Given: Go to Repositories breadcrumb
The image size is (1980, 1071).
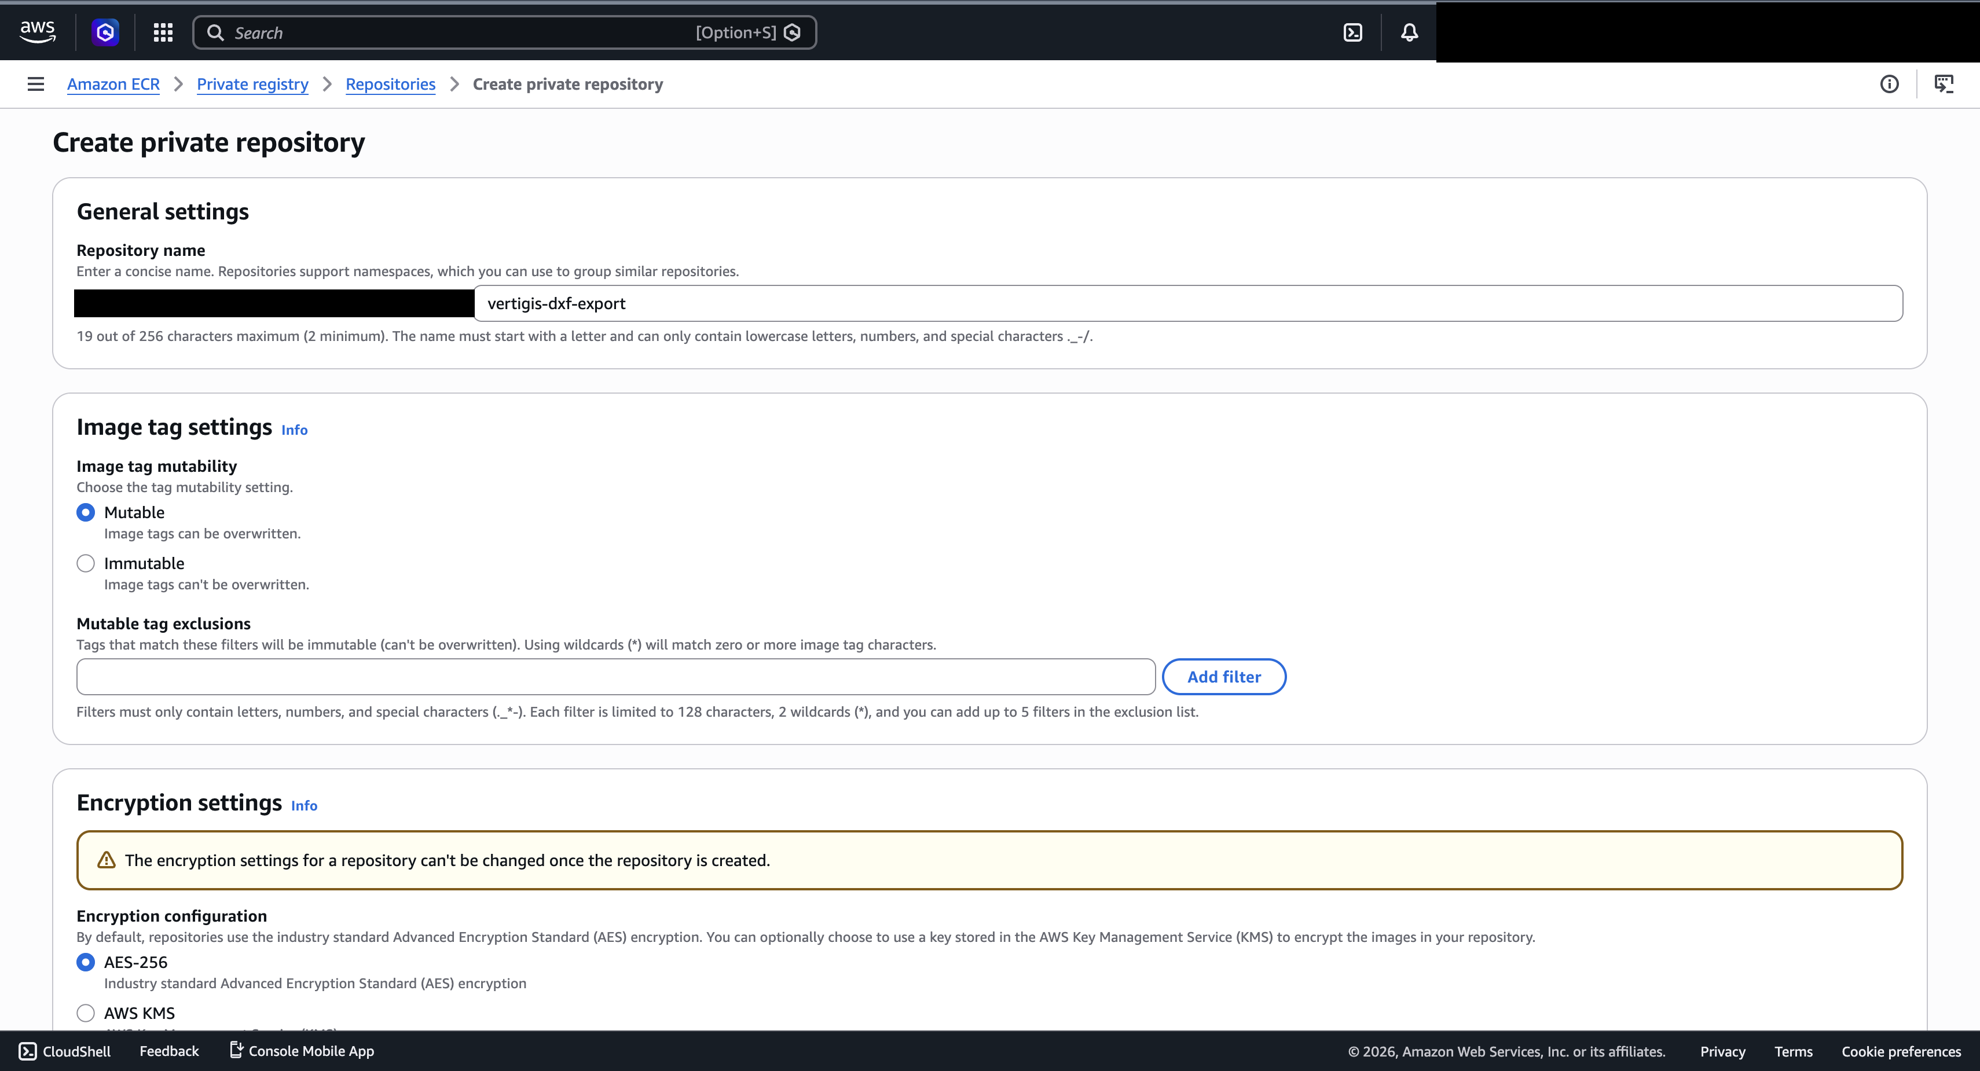Looking at the screenshot, I should tap(390, 84).
